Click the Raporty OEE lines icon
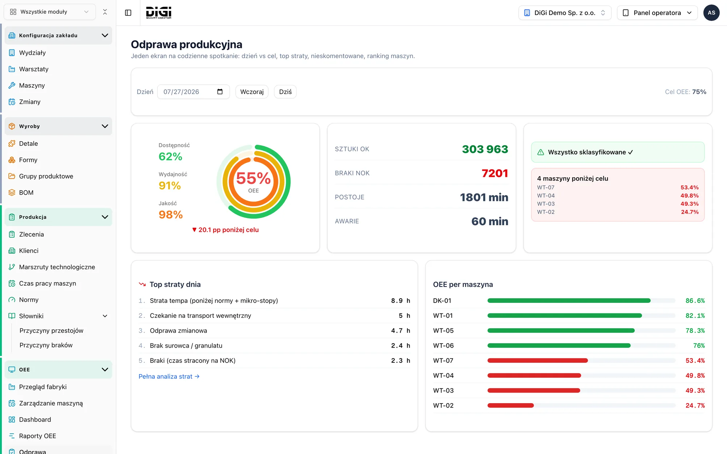 [12, 436]
